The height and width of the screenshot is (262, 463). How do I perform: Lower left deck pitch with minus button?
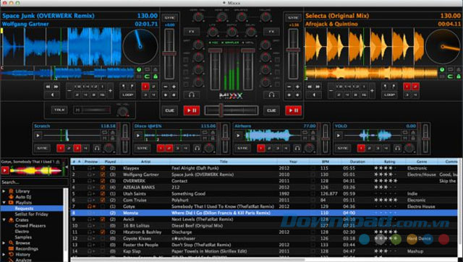click(x=166, y=87)
